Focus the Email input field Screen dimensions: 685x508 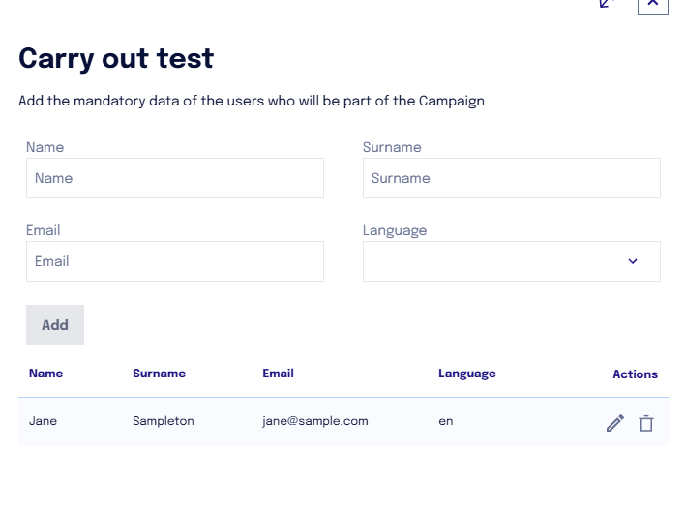175,261
